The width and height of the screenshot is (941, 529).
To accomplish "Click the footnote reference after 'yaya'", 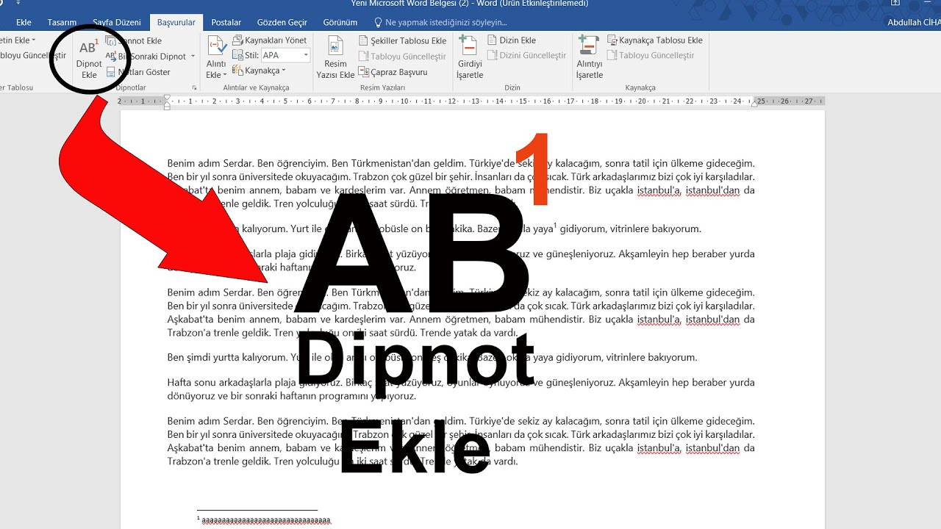I will pos(555,226).
